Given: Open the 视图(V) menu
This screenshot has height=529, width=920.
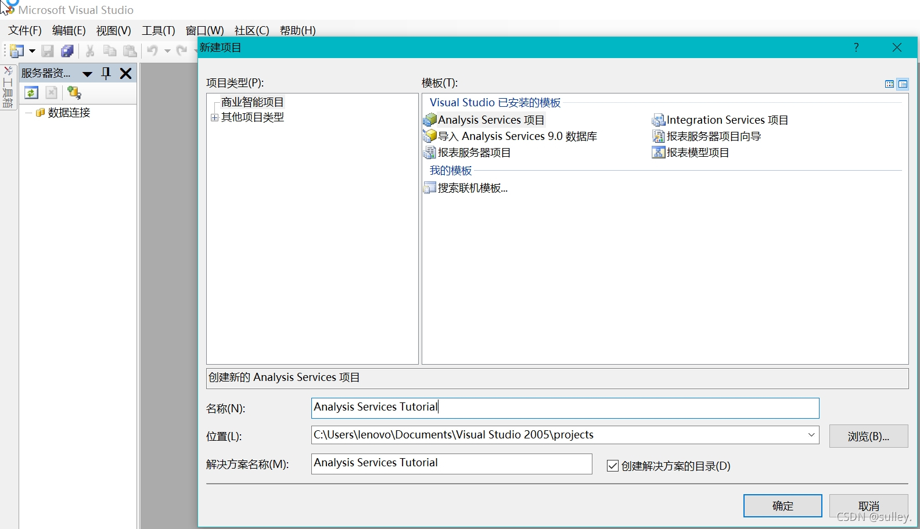Looking at the screenshot, I should 114,30.
